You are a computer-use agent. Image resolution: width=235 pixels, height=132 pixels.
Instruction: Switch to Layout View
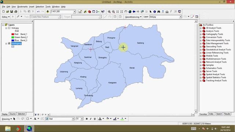[x=38, y=115]
